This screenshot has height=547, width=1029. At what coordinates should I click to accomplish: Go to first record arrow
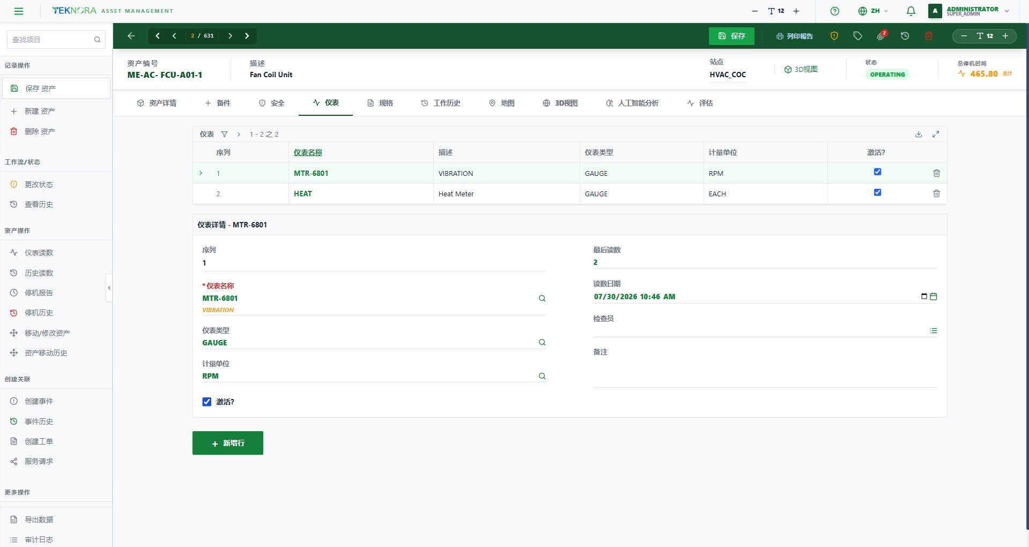(x=158, y=36)
